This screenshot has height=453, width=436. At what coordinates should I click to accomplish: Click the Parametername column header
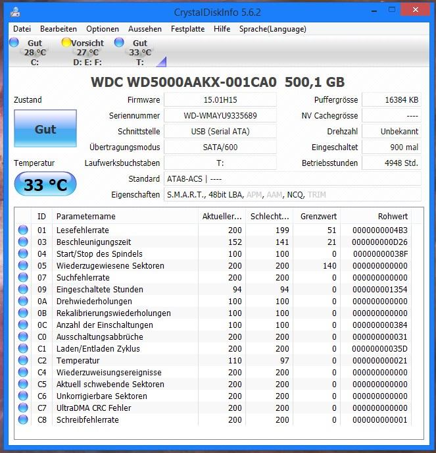(x=125, y=216)
